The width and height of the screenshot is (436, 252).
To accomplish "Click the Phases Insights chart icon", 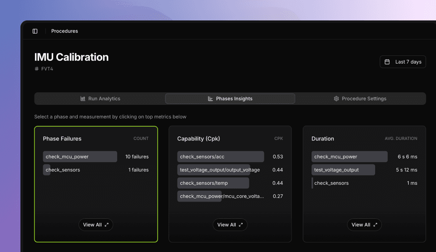I will tap(210, 99).
